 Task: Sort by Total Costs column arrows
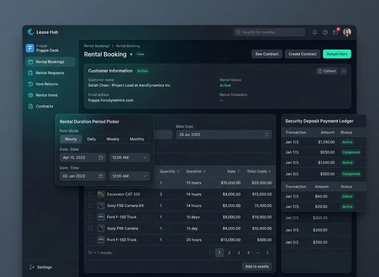click(270, 171)
